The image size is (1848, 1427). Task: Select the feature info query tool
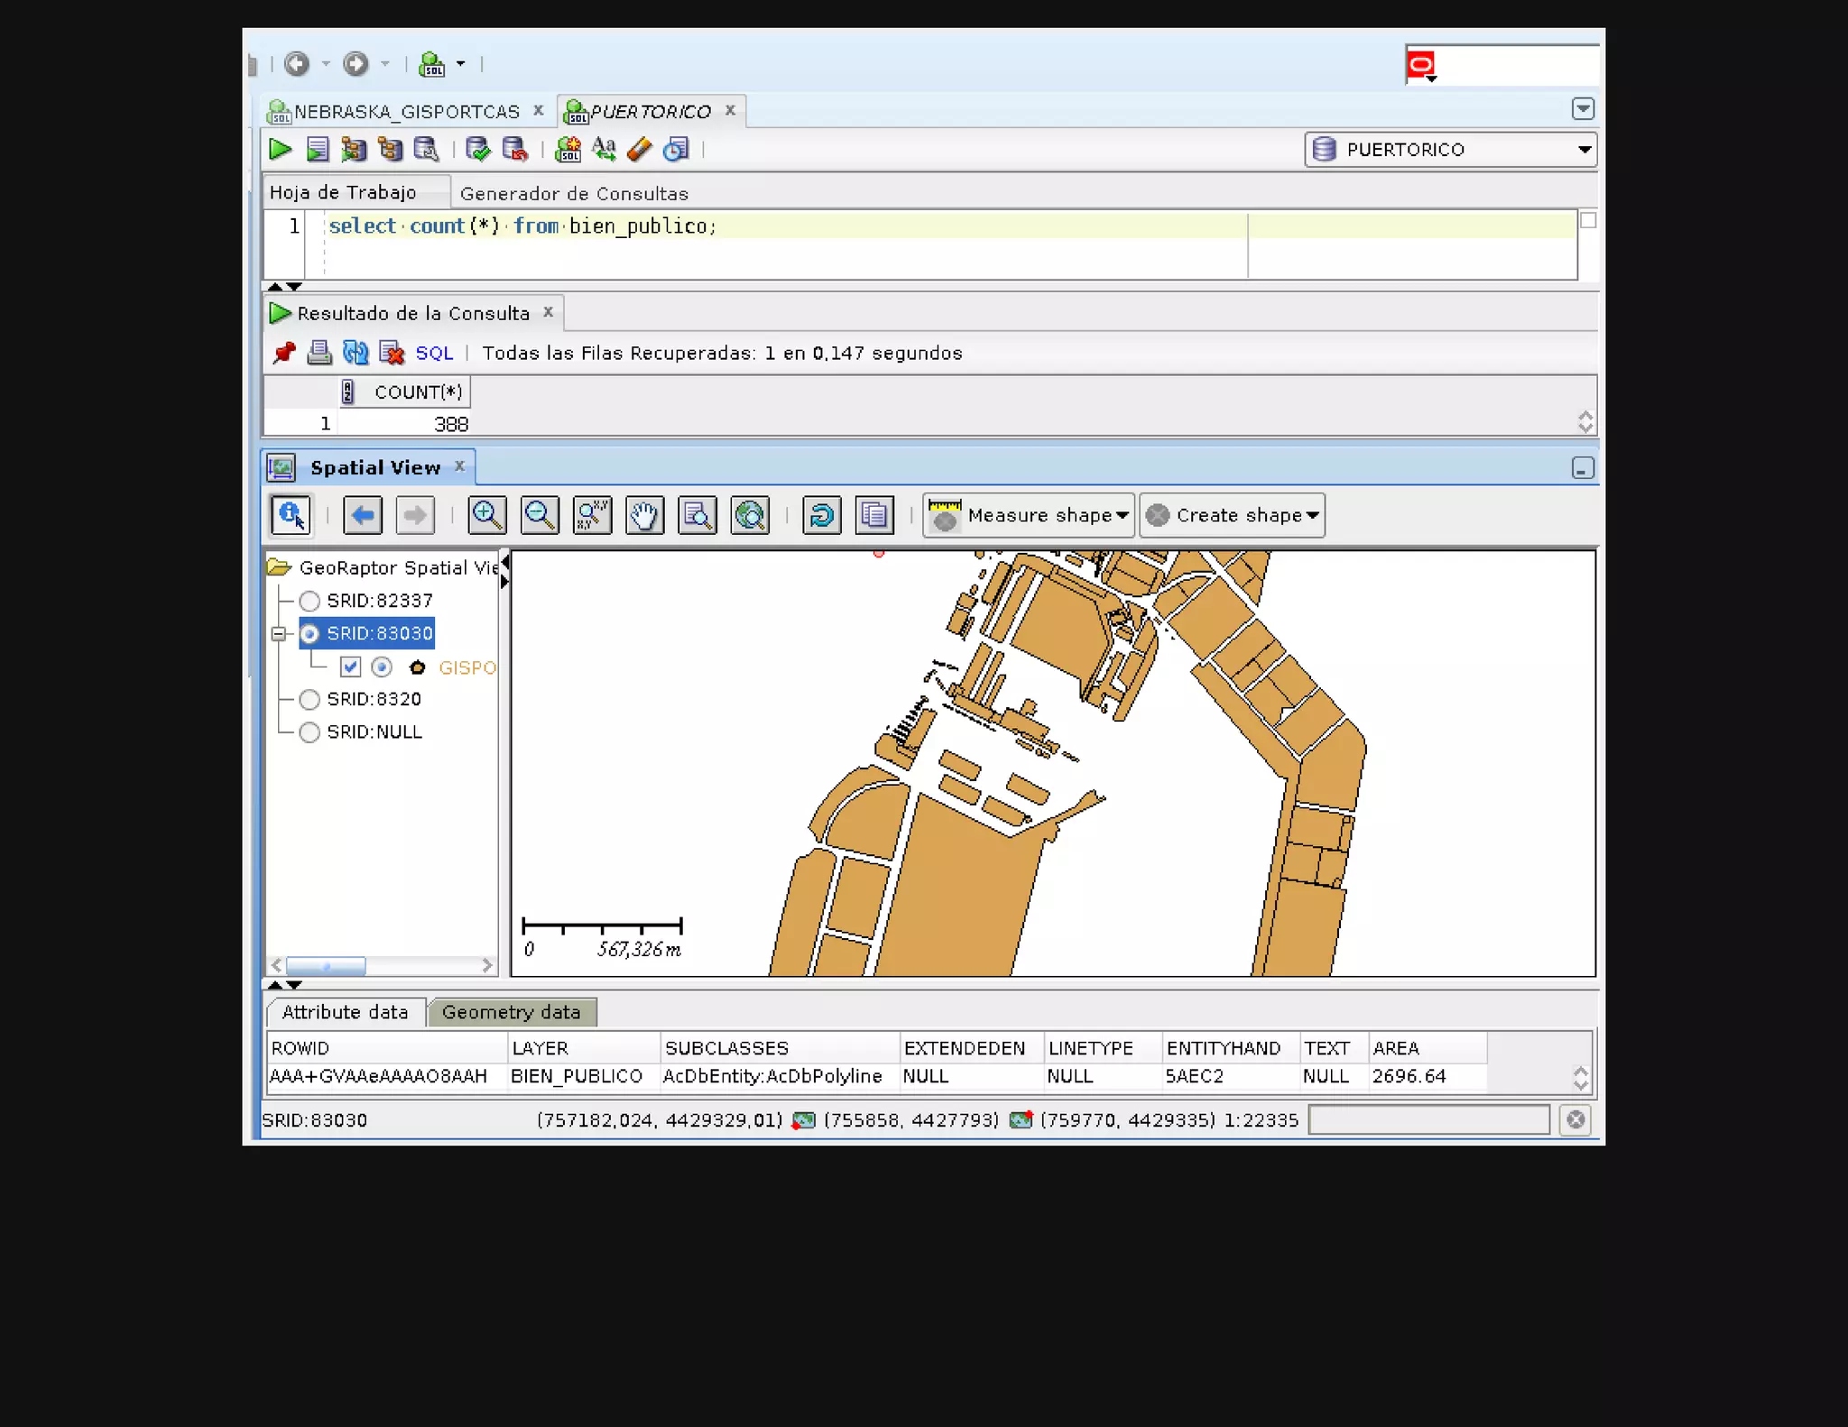pos(291,516)
